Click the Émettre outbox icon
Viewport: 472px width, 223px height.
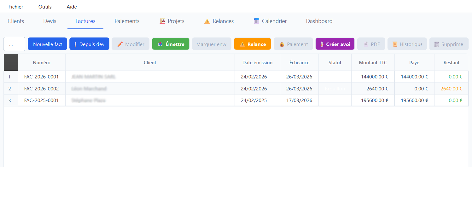point(160,44)
